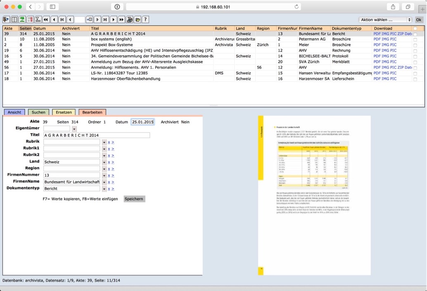Check the box for the Petermann AG row
The height and width of the screenshot is (291, 427).
(x=415, y=40)
